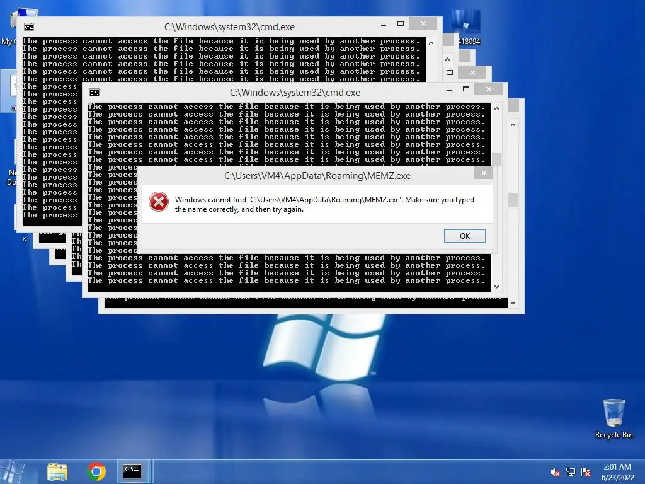Click scroll-up arrow in front cmd.exe window

[496, 108]
